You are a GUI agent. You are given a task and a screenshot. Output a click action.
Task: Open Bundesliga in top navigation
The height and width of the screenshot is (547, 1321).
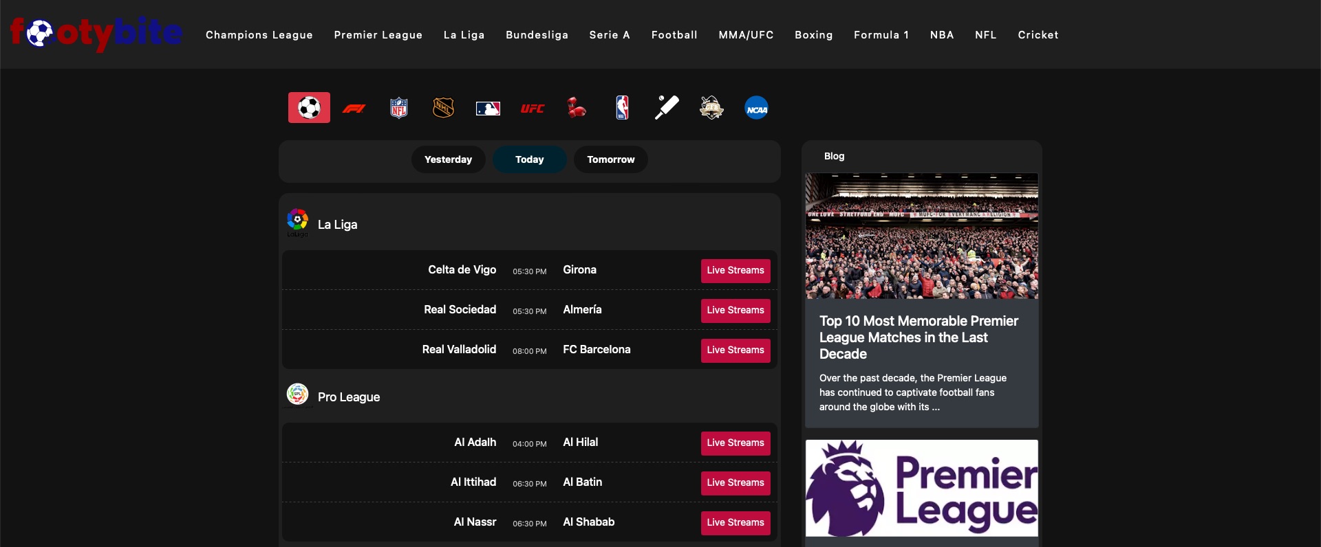(537, 34)
